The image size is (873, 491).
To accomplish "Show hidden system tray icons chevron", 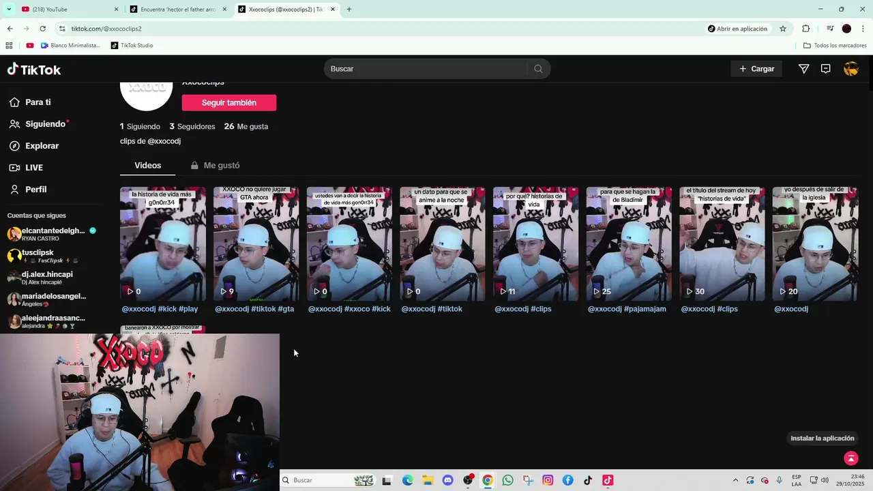I will tap(735, 480).
